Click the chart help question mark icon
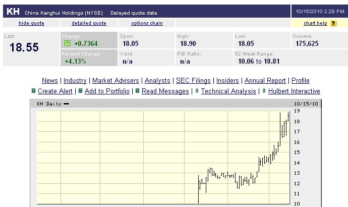The width and height of the screenshot is (348, 207). pyautogui.click(x=333, y=23)
